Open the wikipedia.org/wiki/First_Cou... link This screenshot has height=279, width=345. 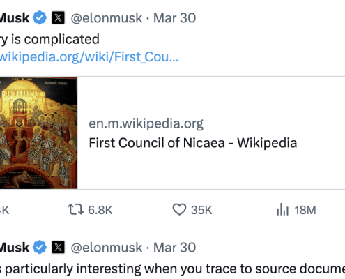tap(89, 57)
